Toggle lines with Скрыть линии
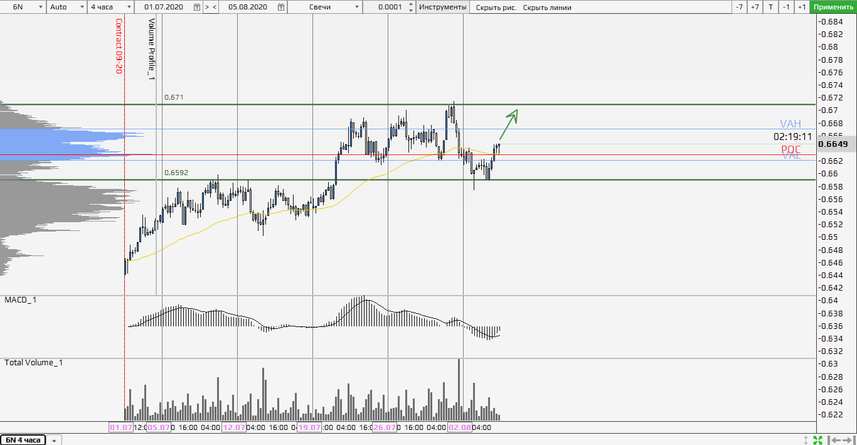The height and width of the screenshot is (445, 857). [547, 8]
